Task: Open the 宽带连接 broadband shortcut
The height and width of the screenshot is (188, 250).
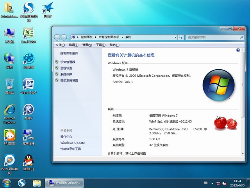Action: pos(29,137)
